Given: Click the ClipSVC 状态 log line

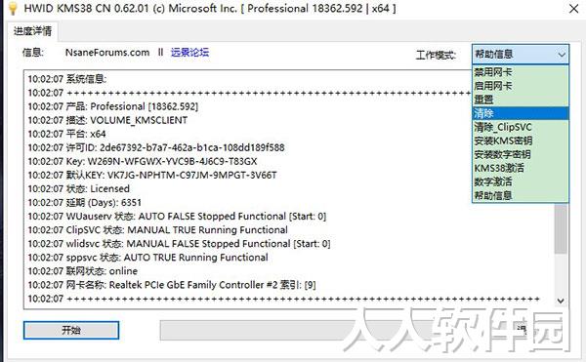Looking at the screenshot, I should (x=157, y=230).
